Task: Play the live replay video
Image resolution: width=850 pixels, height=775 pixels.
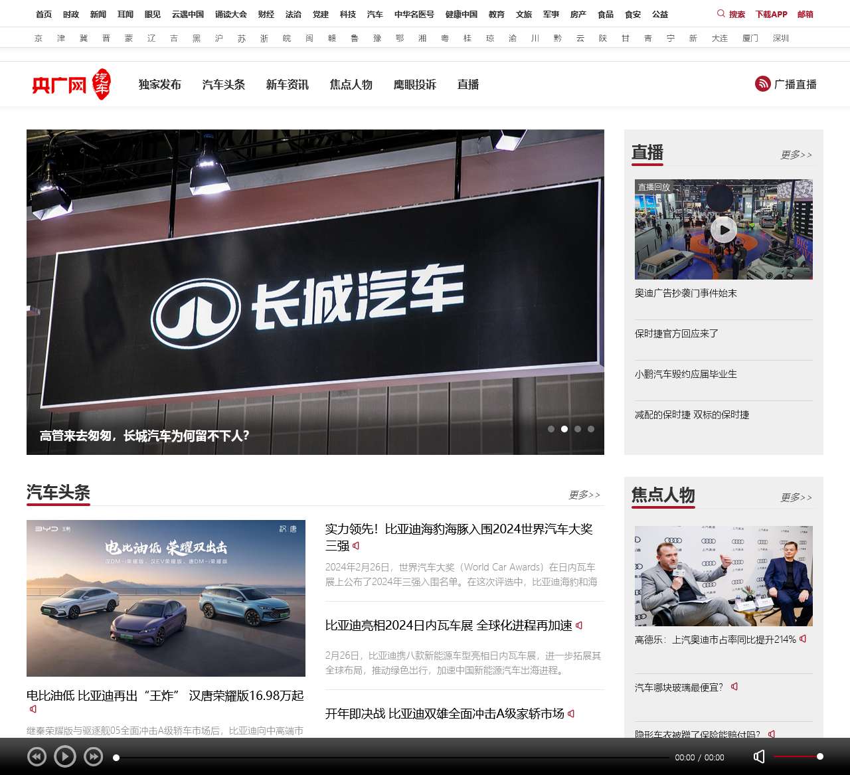Action: [x=723, y=230]
